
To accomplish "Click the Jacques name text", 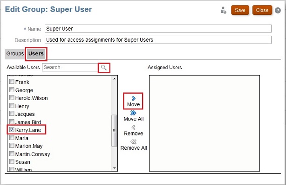I will click(25, 114).
